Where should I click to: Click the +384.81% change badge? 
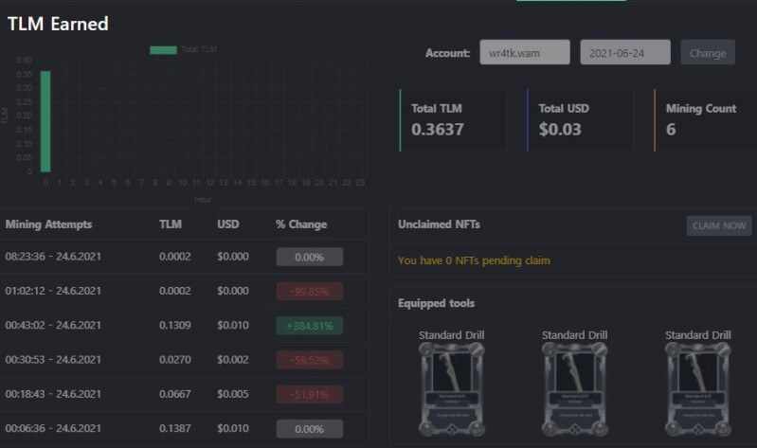[310, 326]
